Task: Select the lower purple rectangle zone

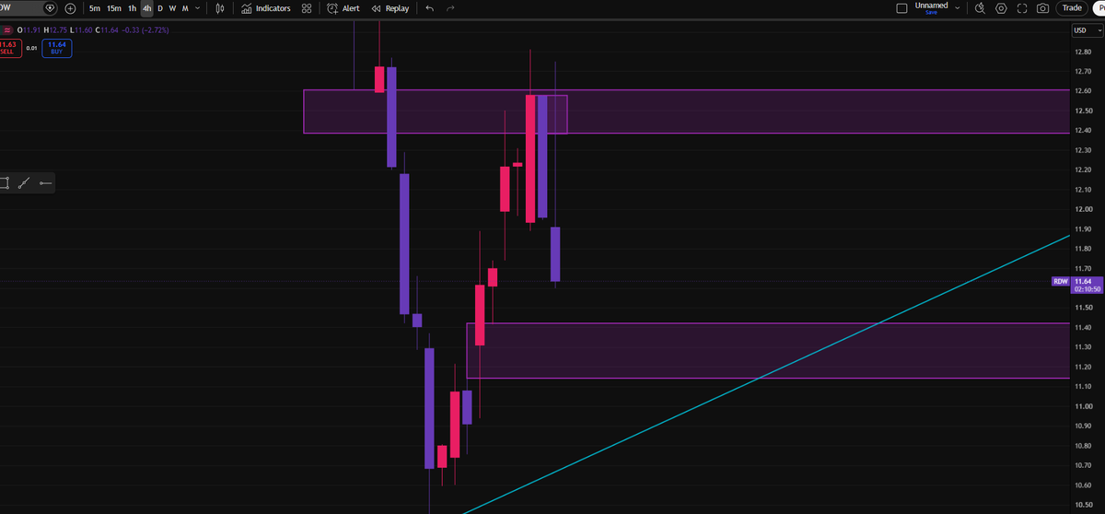Action: point(768,350)
